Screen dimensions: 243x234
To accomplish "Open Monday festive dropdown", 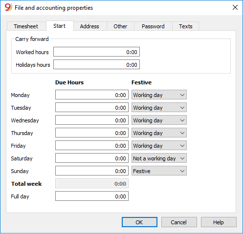I will [x=159, y=95].
